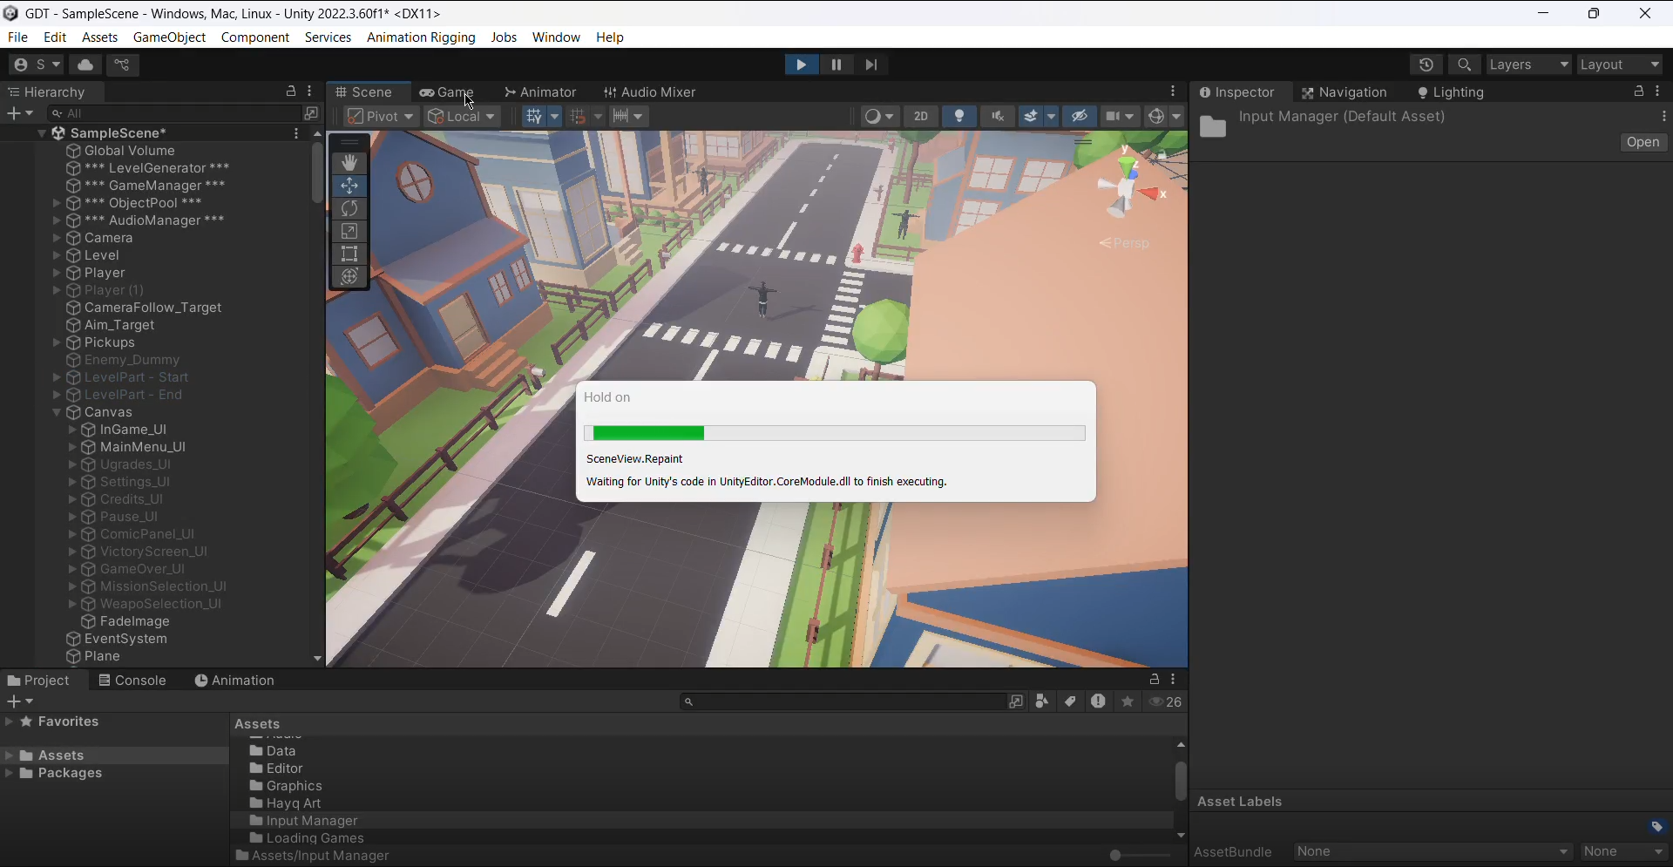Toggle scene lighting button
Screen dimensions: 1673x867
click(959, 116)
